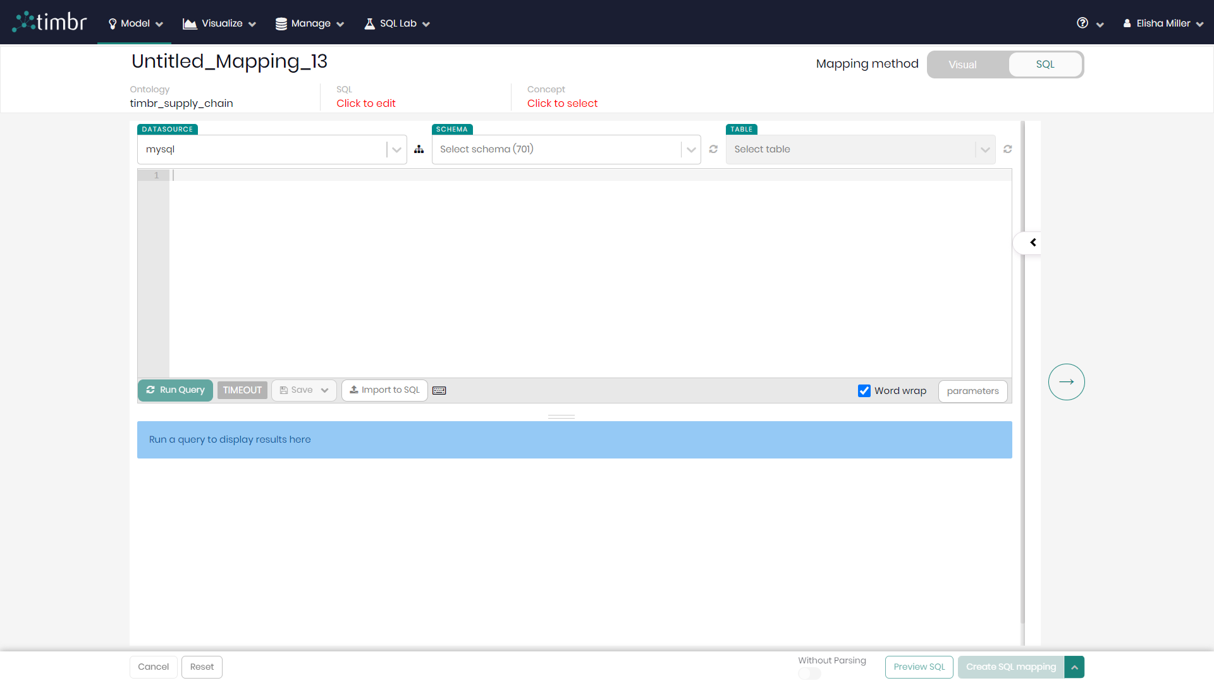1214x683 pixels.
Task: Open the help question mark menu
Action: [1082, 23]
